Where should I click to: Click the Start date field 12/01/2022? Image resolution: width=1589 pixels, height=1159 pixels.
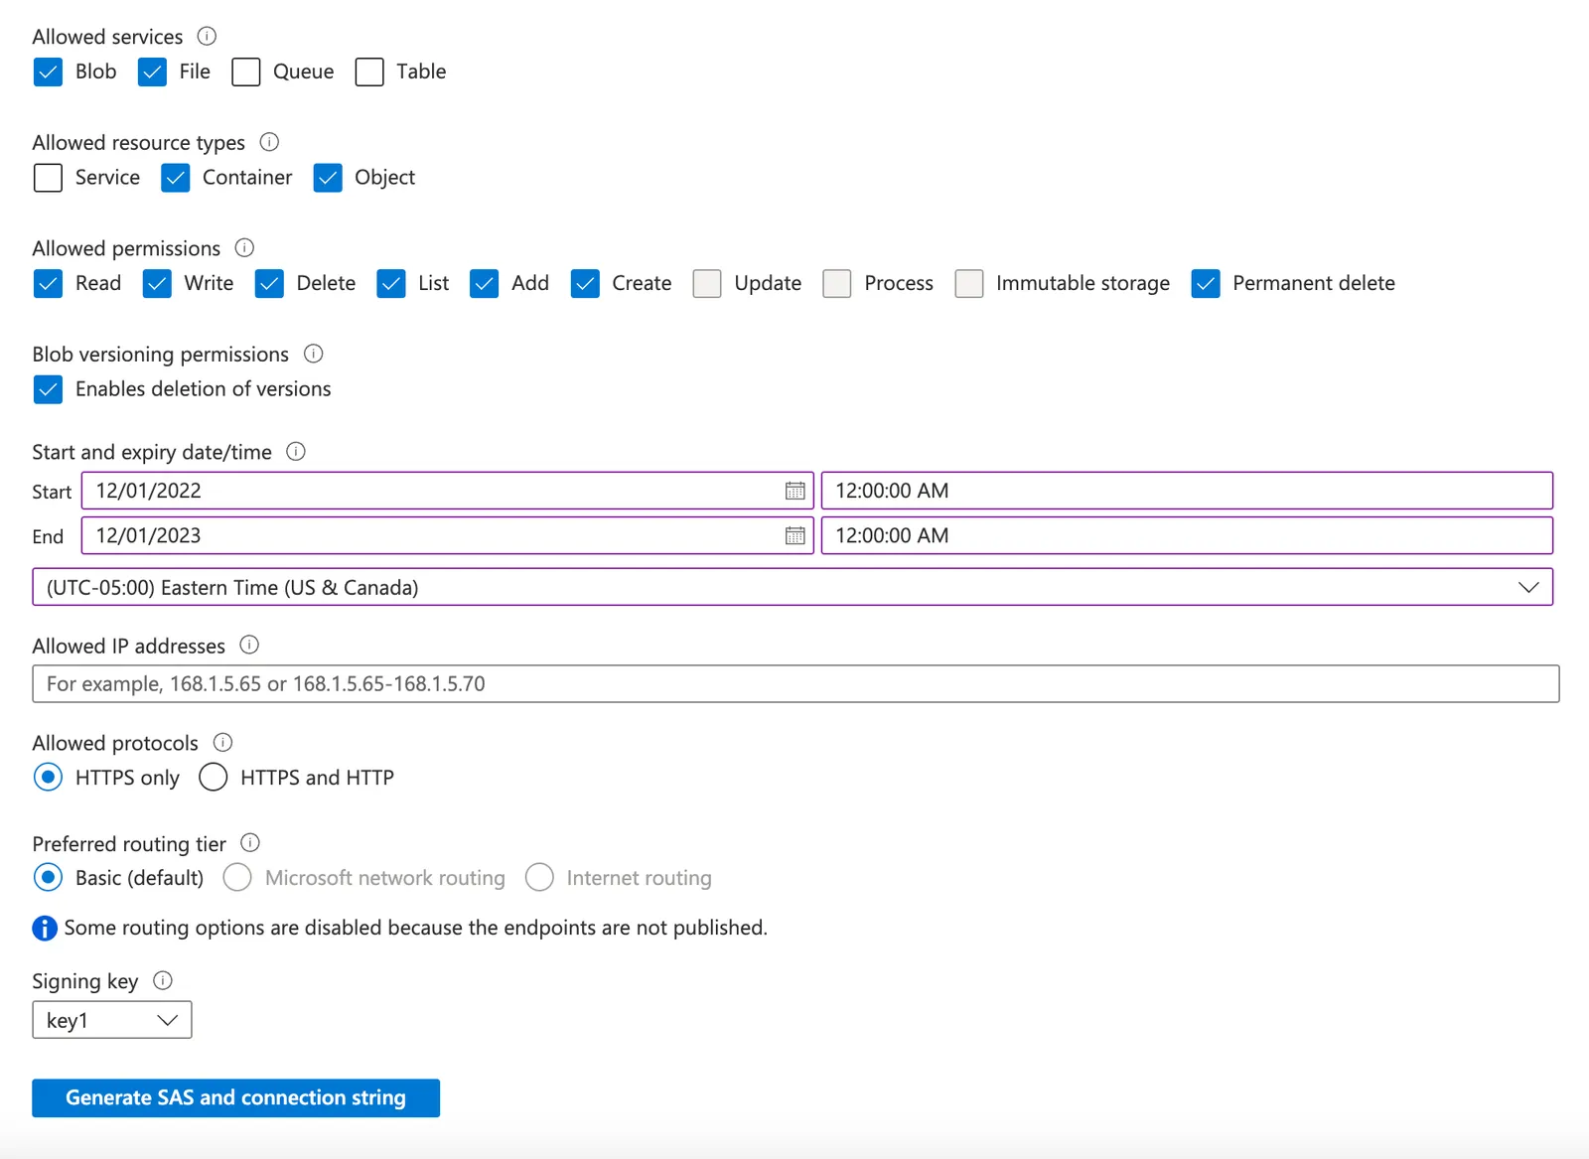(x=448, y=491)
